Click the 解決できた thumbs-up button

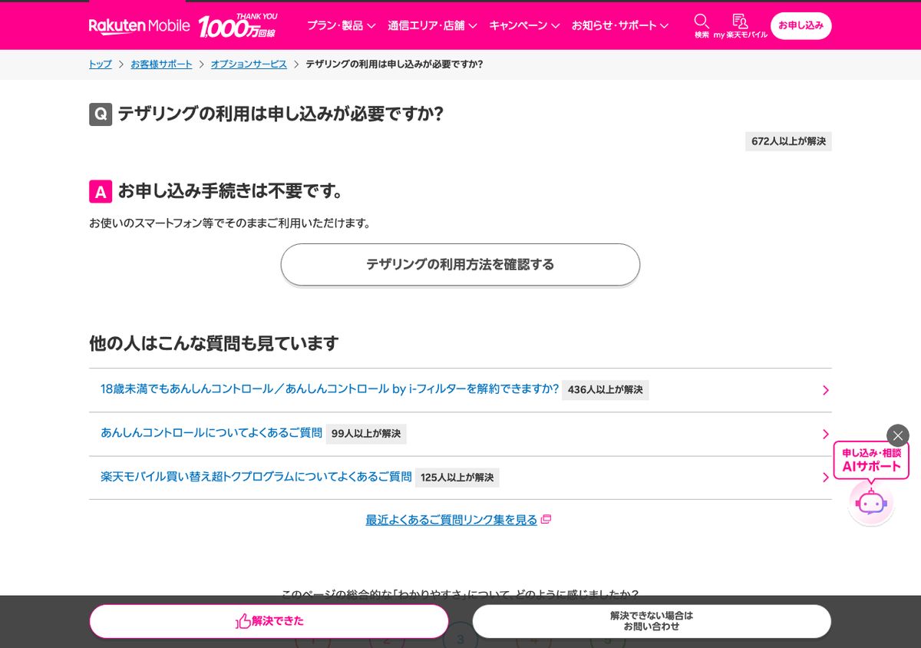tap(269, 621)
